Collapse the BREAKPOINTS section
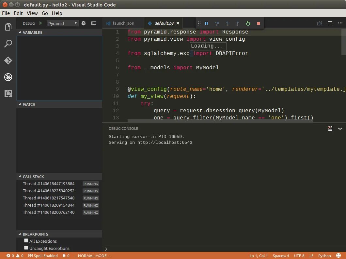346x259 pixels. 59,234
